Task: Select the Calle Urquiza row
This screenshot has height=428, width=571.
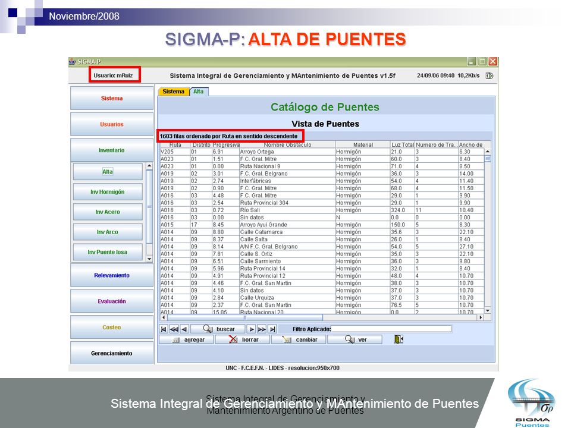Action: [x=322, y=297]
